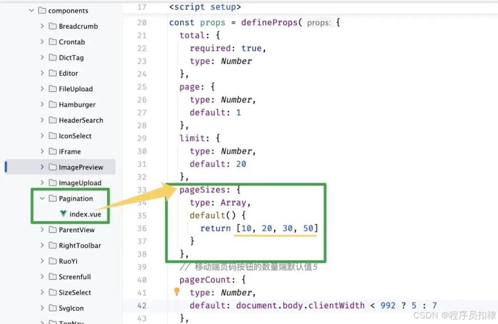Click the FileUpload folder icon
This screenshot has width=498, height=324.
[x=53, y=89]
